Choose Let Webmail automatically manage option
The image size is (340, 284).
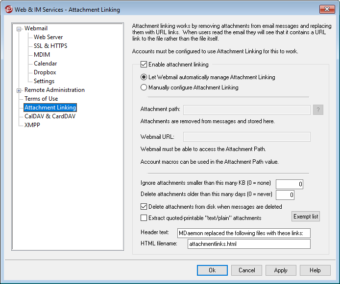(144, 77)
